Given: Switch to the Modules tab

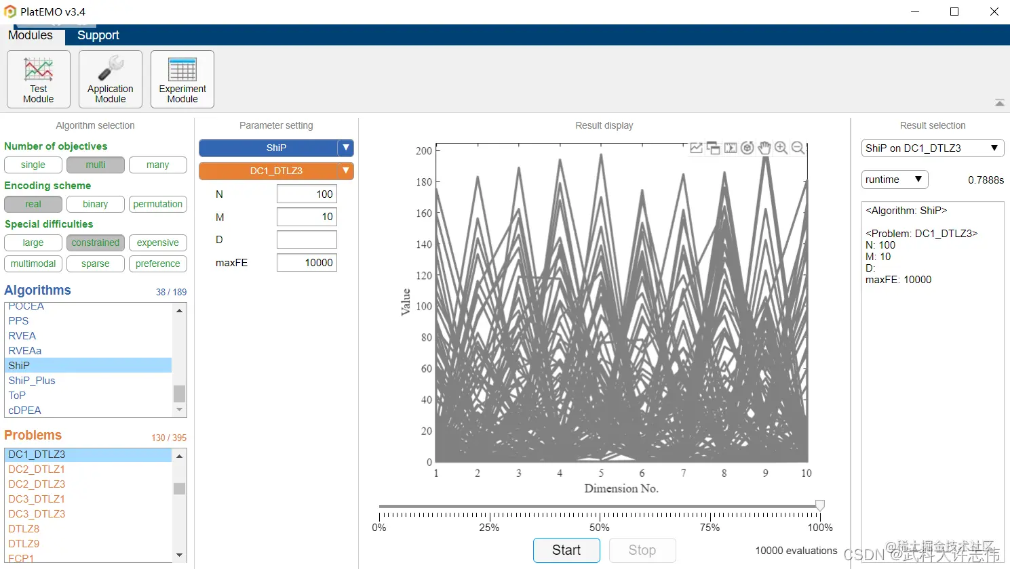Looking at the screenshot, I should pos(31,35).
